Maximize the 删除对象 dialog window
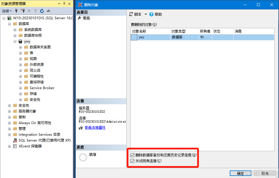Screen dimensions: 279x178 point(258,5)
